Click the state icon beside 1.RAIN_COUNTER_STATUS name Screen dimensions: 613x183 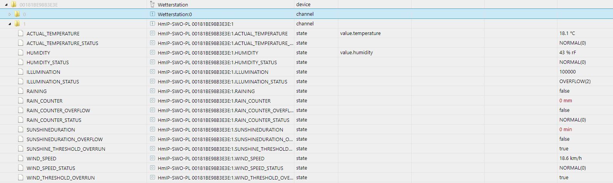pos(152,120)
